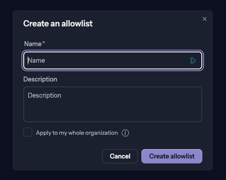Click the password manager icon in Name field
The height and width of the screenshot is (180, 226).
point(193,60)
